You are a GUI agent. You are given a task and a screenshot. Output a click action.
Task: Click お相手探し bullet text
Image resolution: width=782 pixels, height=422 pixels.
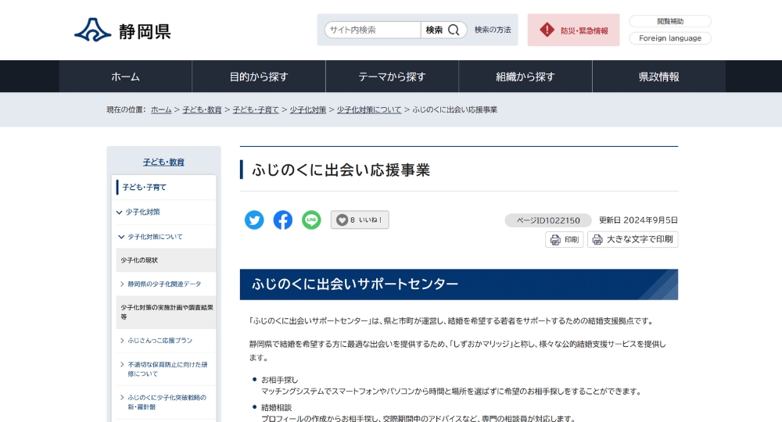pos(279,380)
